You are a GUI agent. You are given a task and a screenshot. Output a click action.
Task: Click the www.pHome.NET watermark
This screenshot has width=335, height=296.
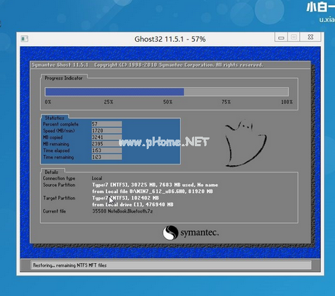tap(164, 142)
